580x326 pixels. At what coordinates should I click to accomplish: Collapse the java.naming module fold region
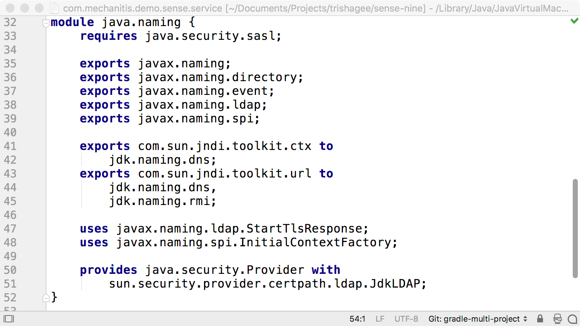pos(45,23)
